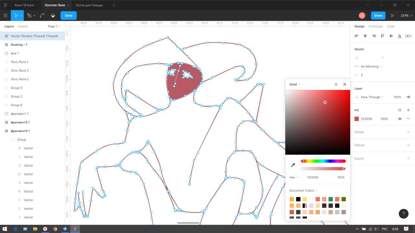Image resolution: width=415 pixels, height=233 pixels.
Task: Add a new fill with plus
Action: pos(409,110)
